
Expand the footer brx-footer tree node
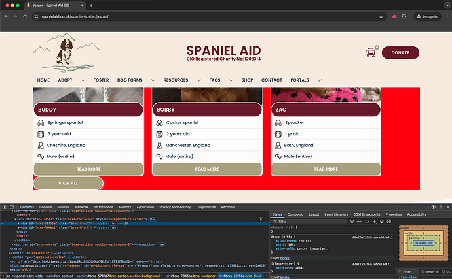[x=9, y=253]
